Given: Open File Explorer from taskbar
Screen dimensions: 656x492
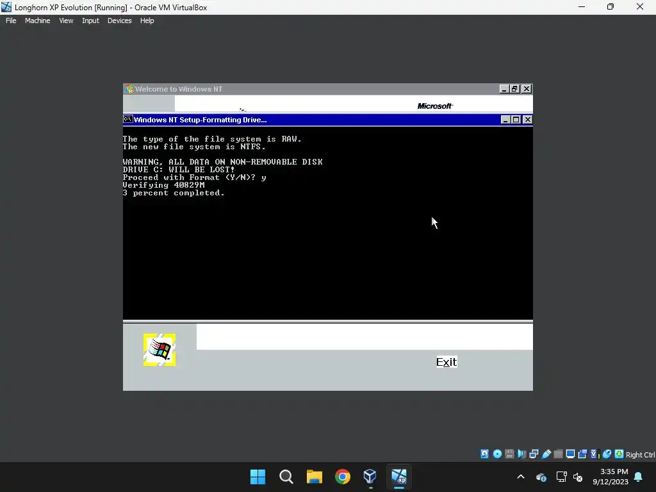Looking at the screenshot, I should point(314,477).
